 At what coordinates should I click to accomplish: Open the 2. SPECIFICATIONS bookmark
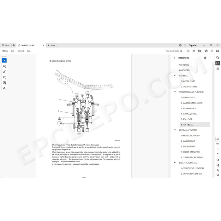tap(189, 87)
